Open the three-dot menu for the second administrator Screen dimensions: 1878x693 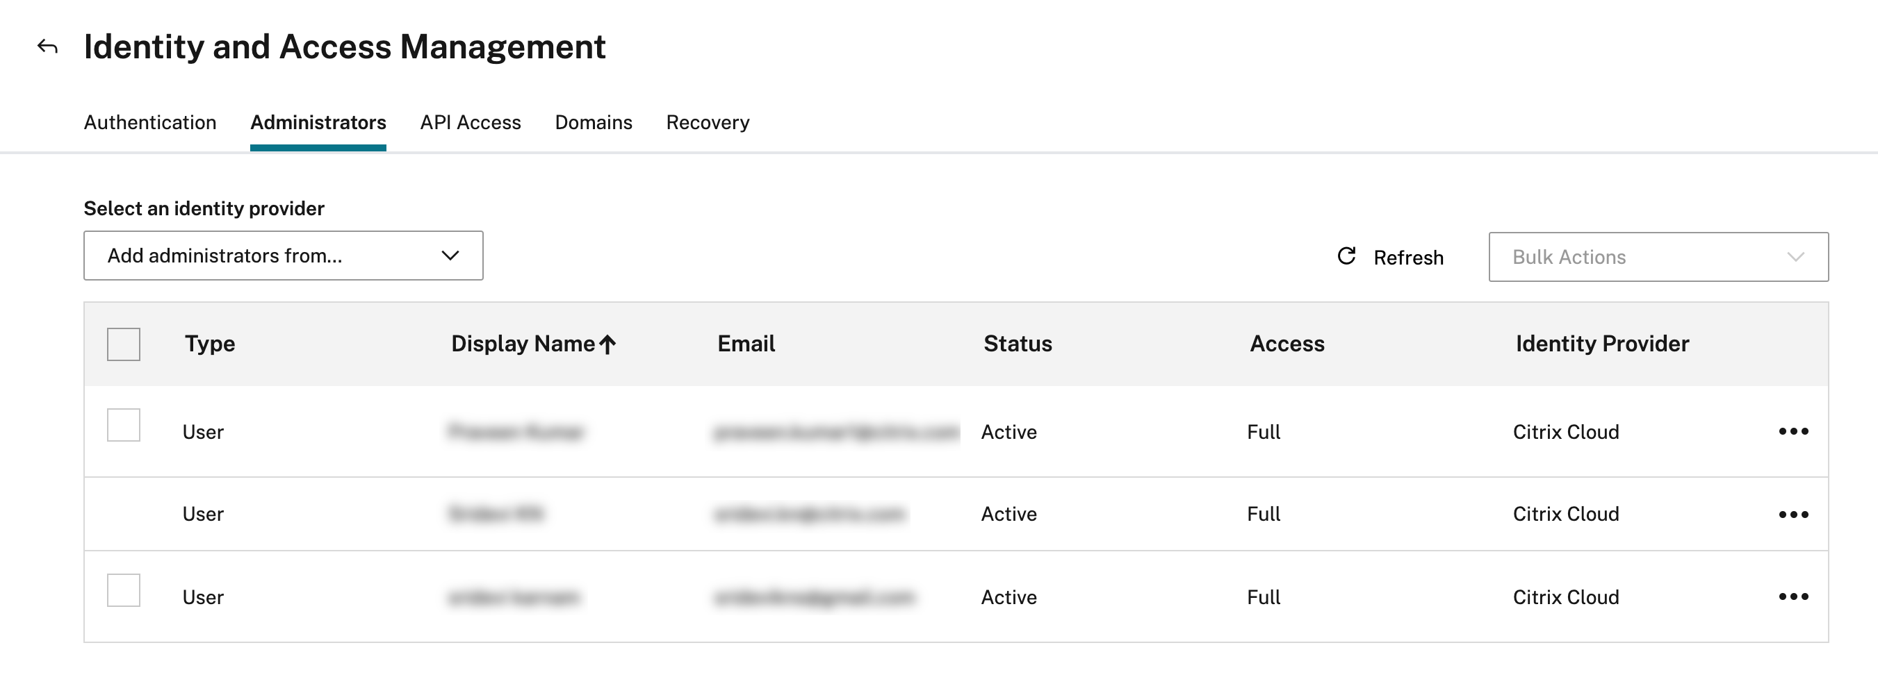(x=1793, y=515)
